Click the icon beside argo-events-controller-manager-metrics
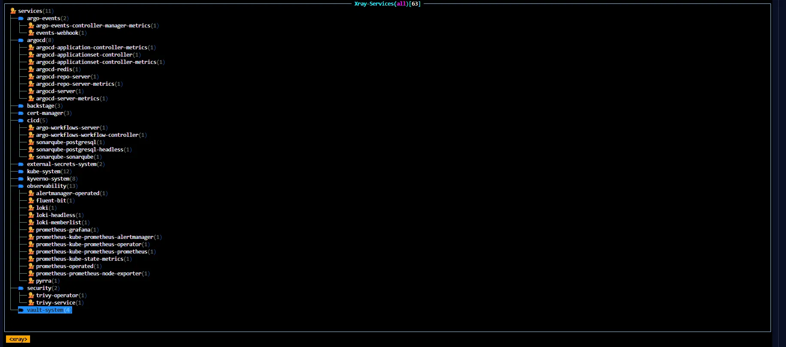786x347 pixels. coord(31,26)
